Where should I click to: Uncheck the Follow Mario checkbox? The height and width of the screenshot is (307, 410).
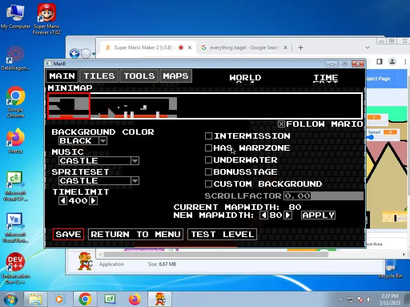pyautogui.click(x=281, y=124)
